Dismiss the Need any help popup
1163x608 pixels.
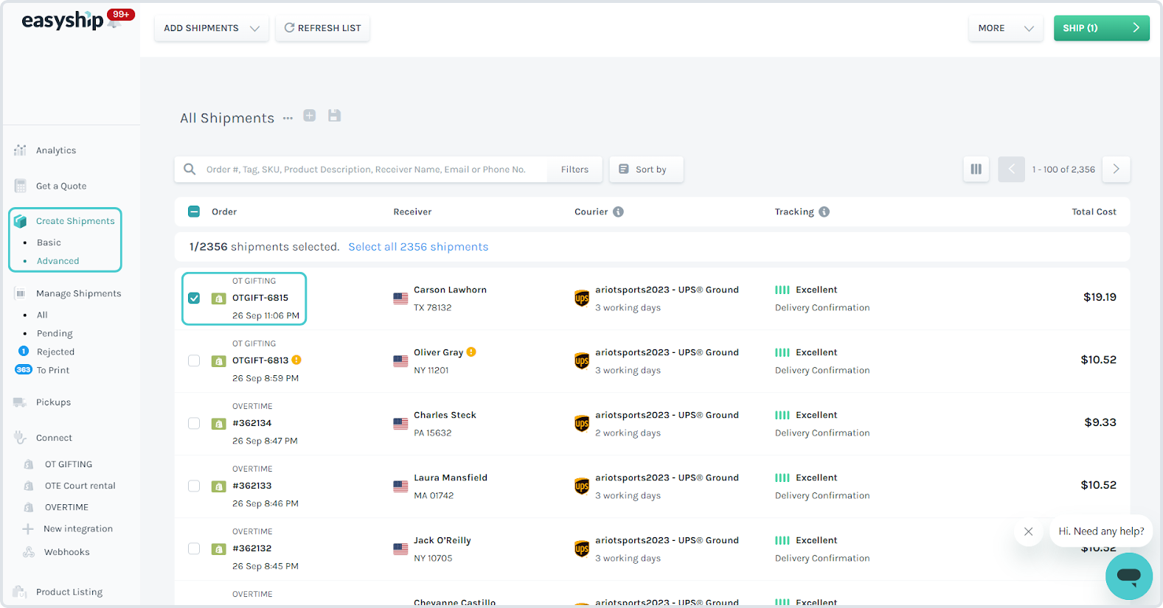[x=1028, y=531]
